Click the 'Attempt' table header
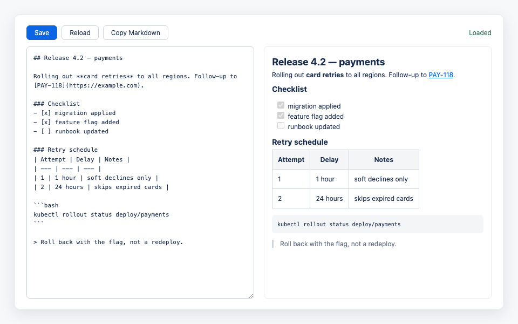The height and width of the screenshot is (324, 518). (291, 160)
